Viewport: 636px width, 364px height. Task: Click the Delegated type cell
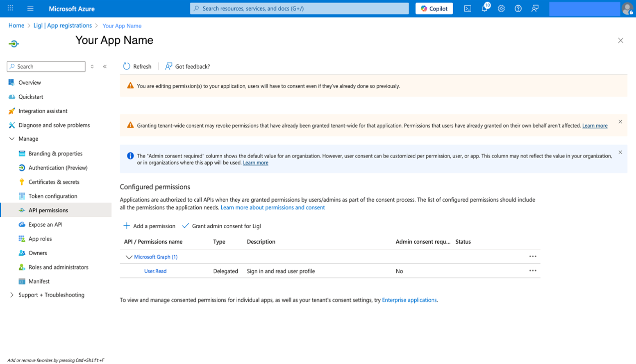225,271
